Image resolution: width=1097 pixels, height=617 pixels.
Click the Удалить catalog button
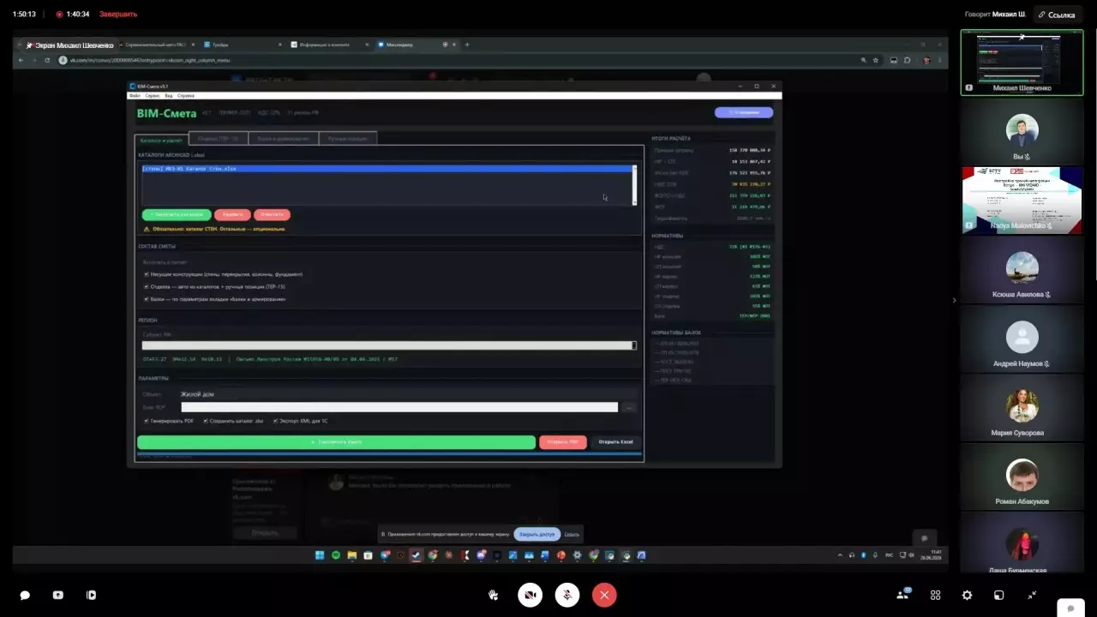coord(232,214)
